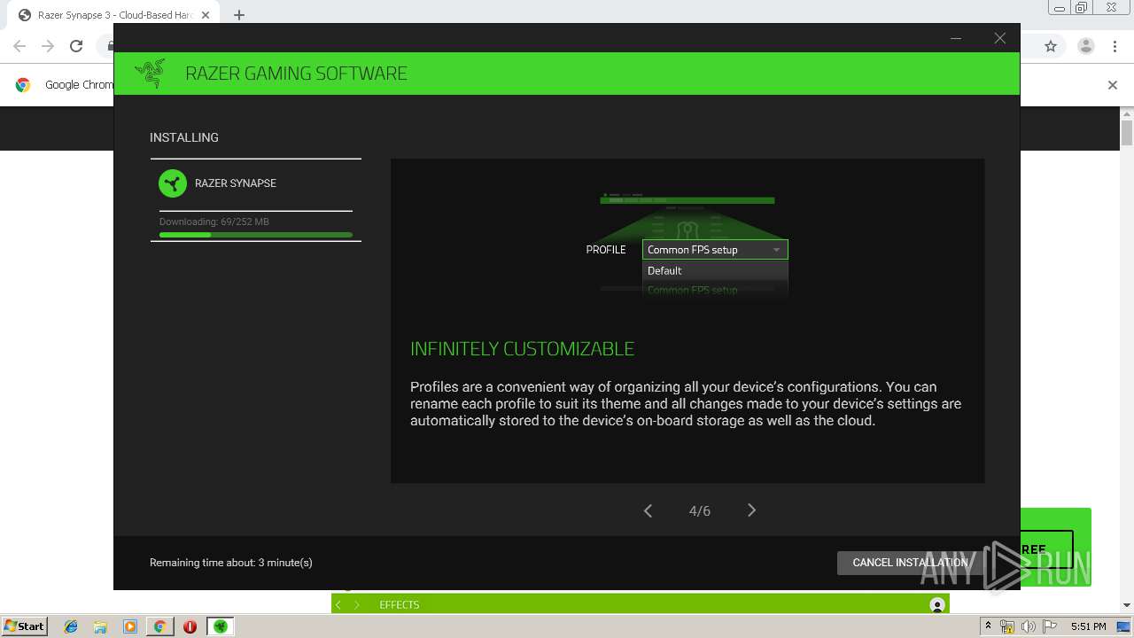Viewport: 1134px width, 638px height.
Task: Dismiss the Chrome infobar with X
Action: [x=1113, y=85]
